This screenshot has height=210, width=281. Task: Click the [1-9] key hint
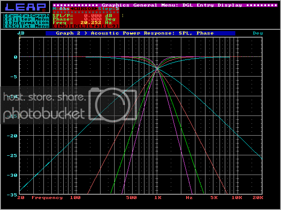click(110, 26)
